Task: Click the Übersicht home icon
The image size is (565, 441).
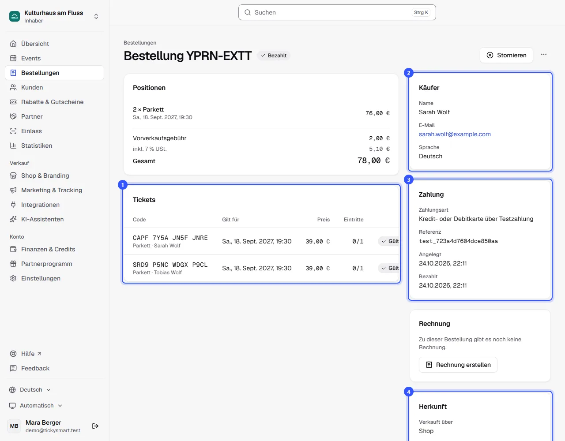Action: click(13, 44)
